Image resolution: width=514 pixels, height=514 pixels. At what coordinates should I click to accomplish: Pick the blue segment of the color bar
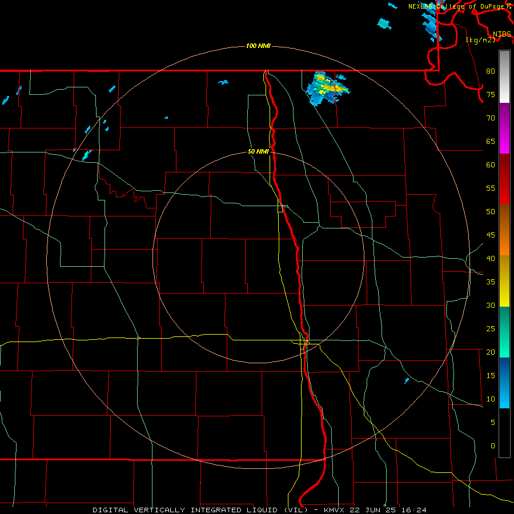pyautogui.click(x=504, y=383)
